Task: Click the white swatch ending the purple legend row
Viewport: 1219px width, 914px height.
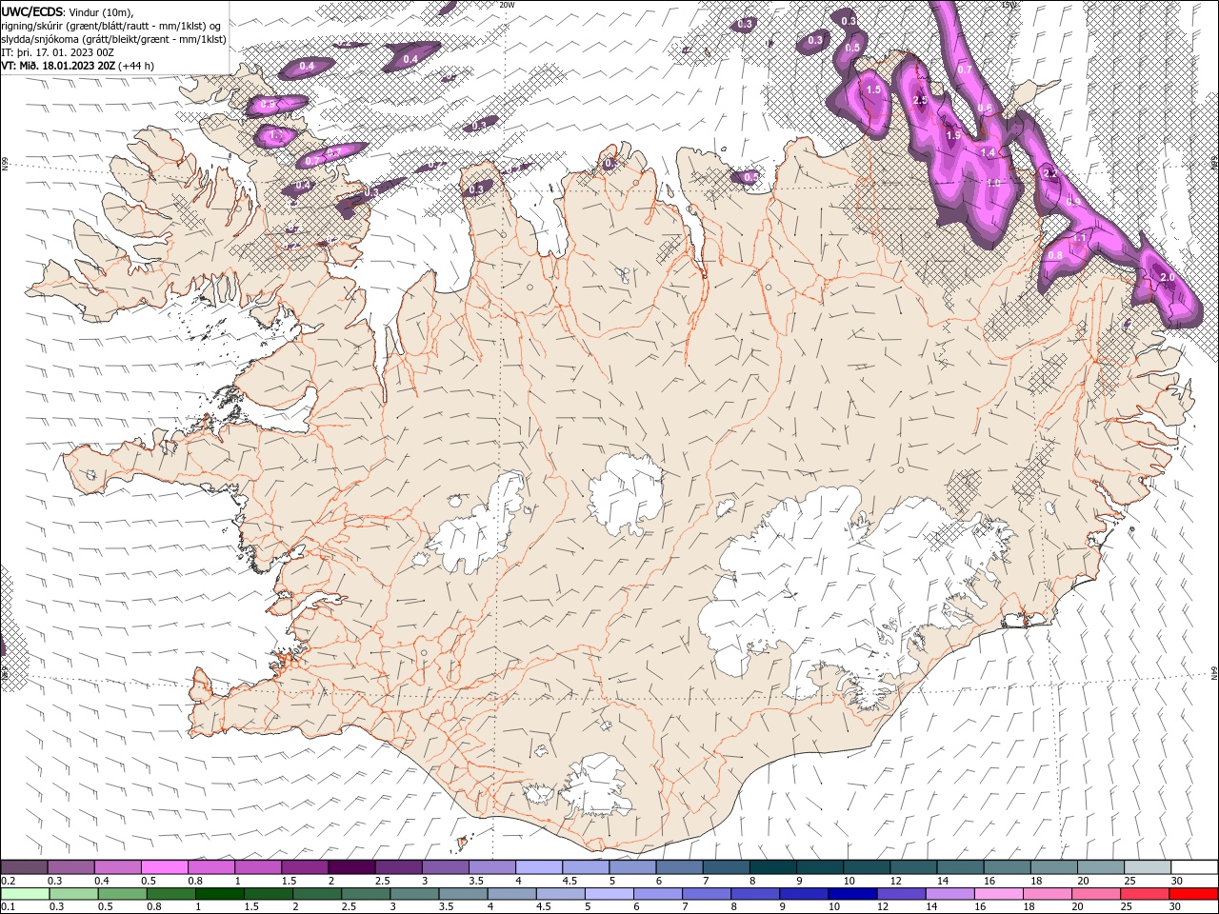Action: coord(1195,866)
